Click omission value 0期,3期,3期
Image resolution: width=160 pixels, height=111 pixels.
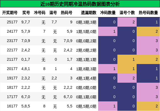click(x=86, y=22)
